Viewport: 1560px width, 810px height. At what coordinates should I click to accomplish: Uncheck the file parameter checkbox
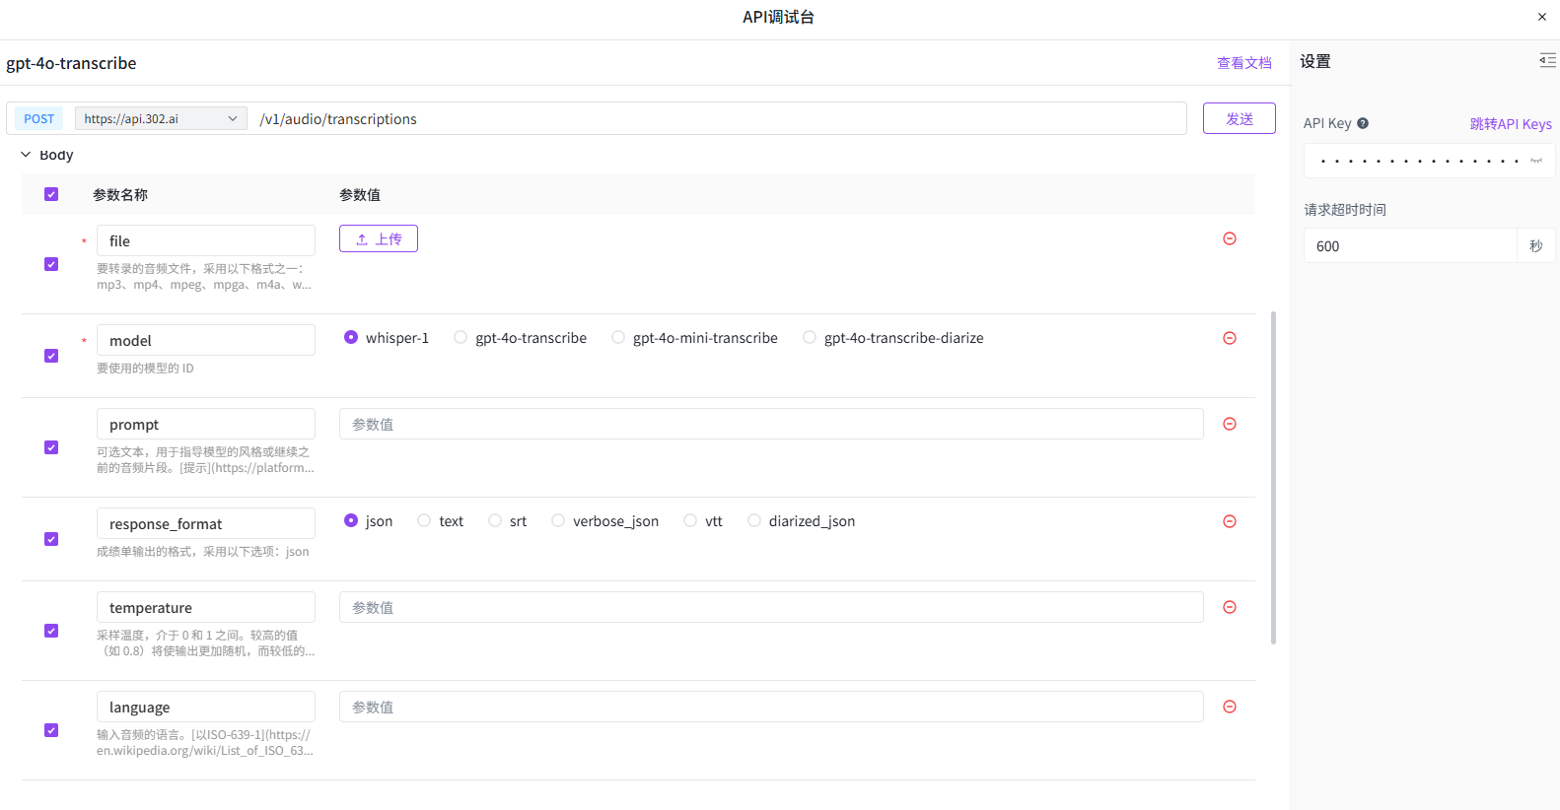(x=51, y=264)
